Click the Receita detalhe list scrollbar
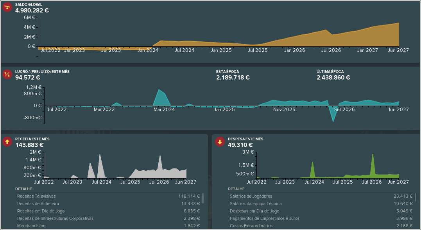Viewport: 421px width, 230px height. click(x=203, y=198)
